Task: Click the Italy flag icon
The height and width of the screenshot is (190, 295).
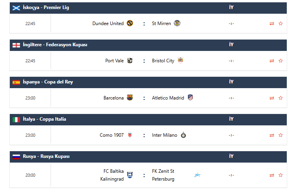Action: coord(16,119)
